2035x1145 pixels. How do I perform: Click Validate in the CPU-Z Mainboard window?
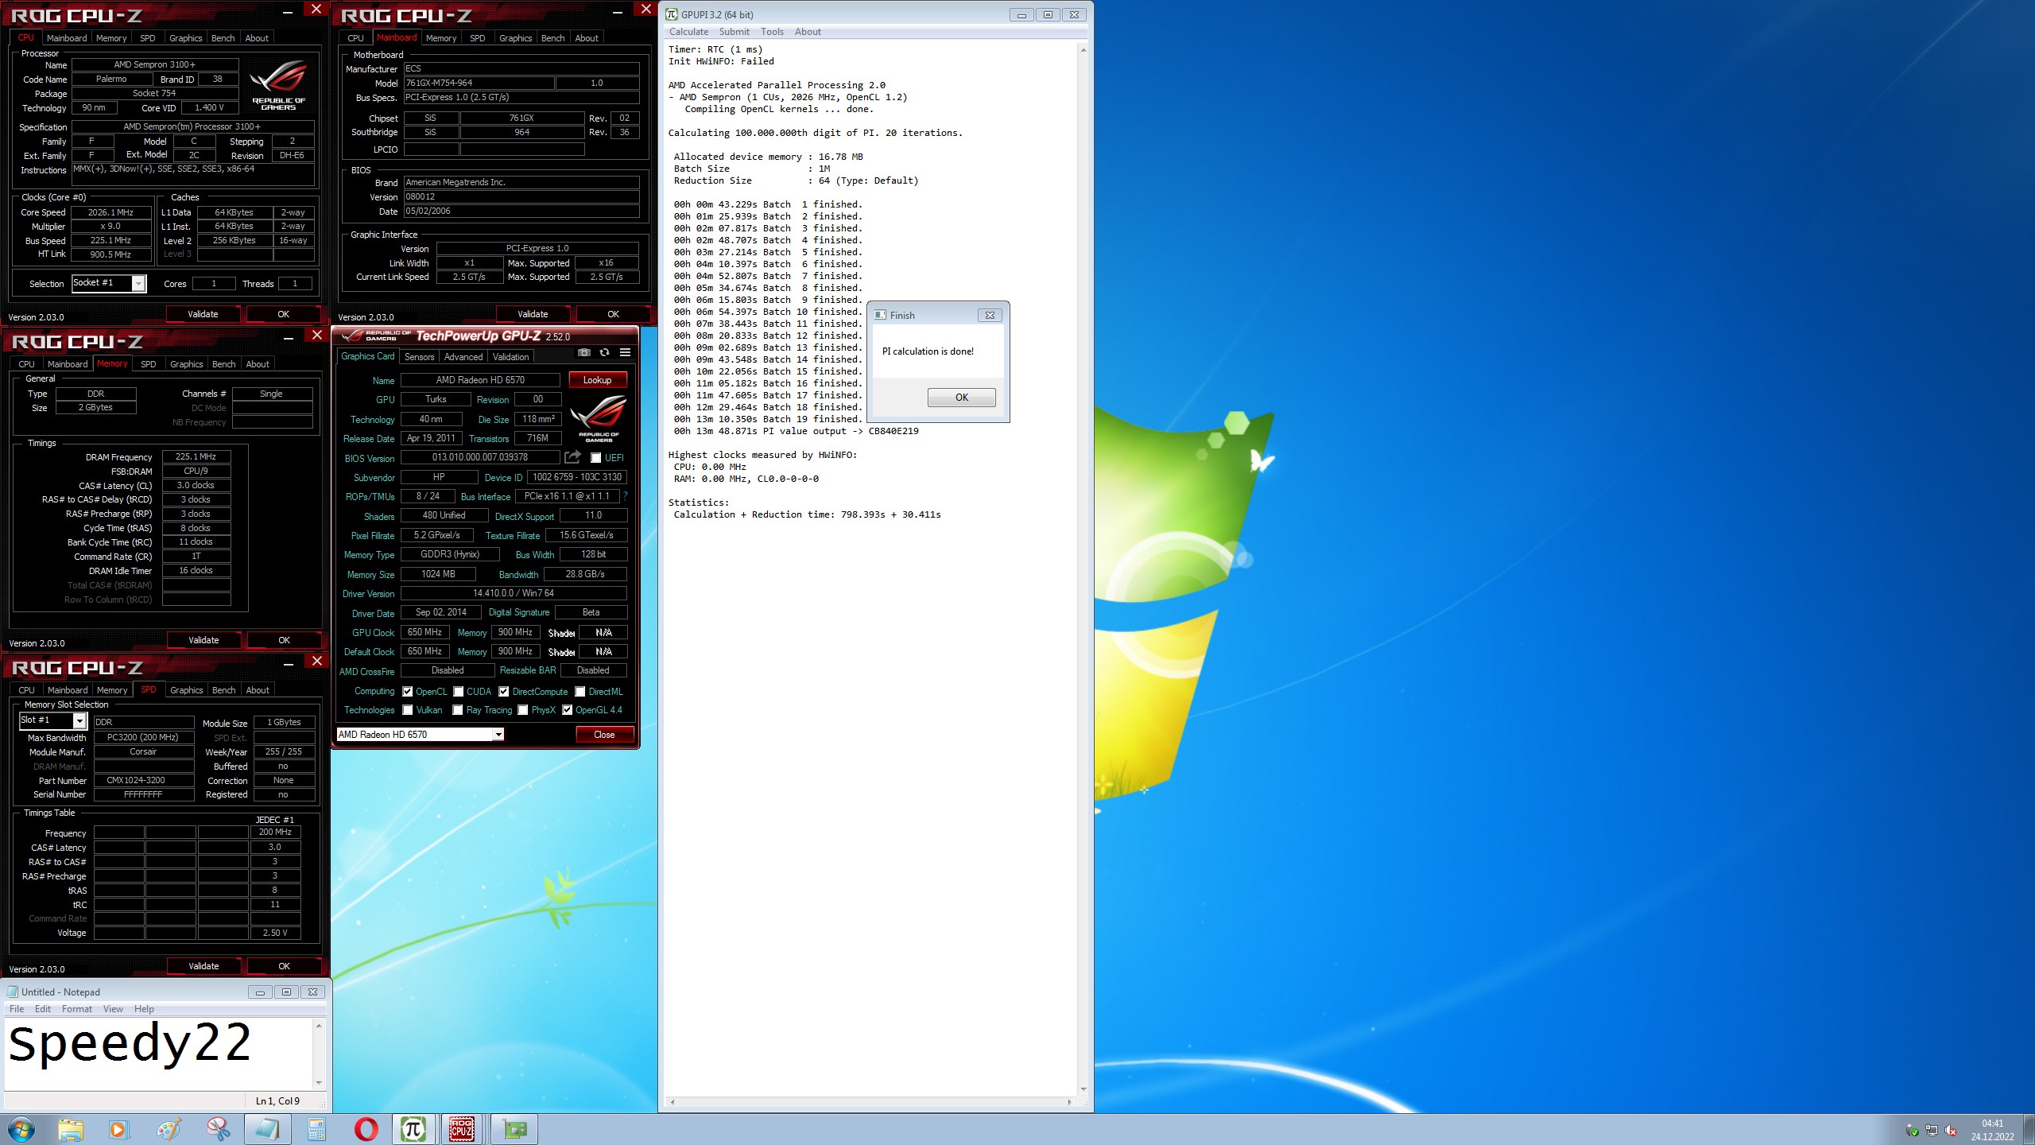click(533, 314)
